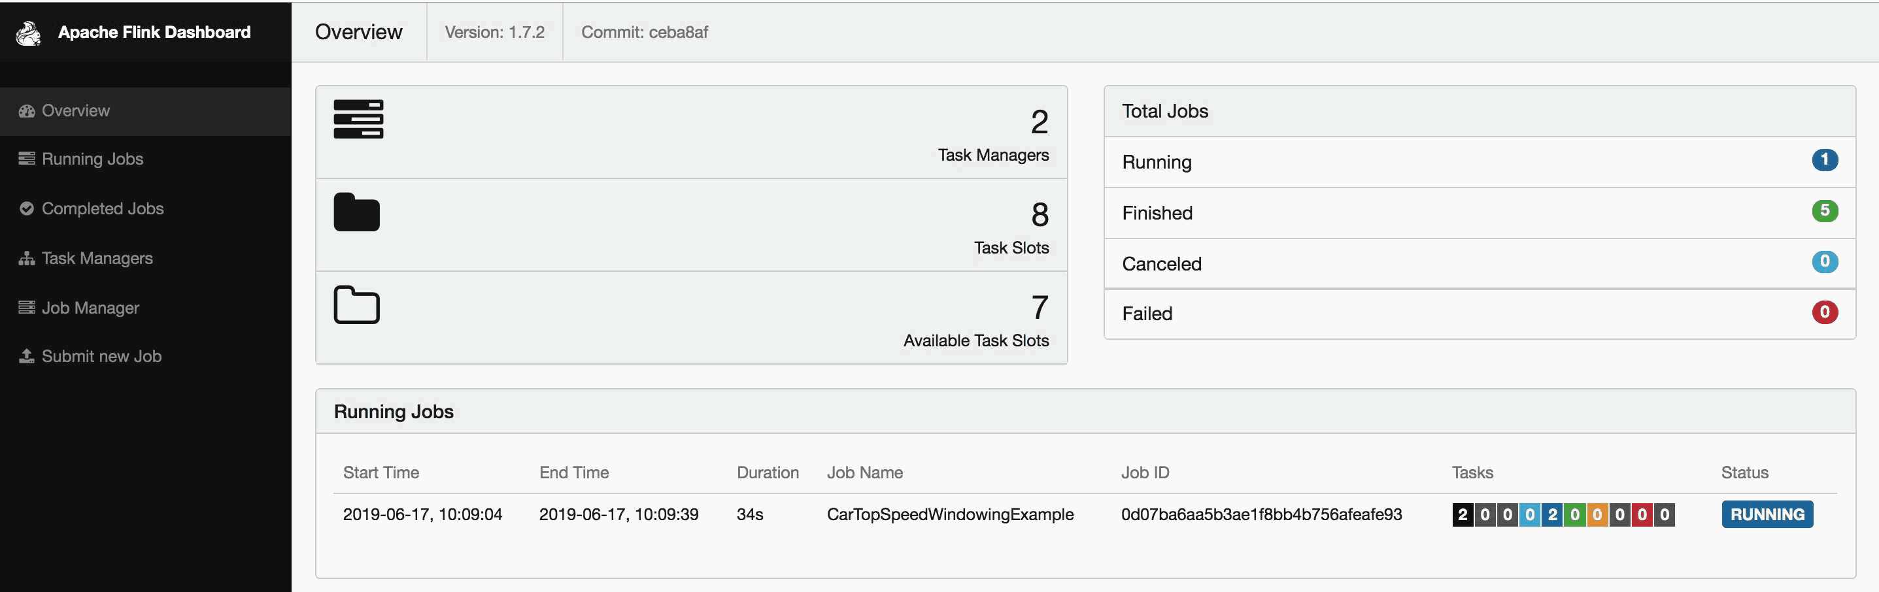Click the filled folder Task Slots icon
1879x592 pixels.
coord(357,212)
